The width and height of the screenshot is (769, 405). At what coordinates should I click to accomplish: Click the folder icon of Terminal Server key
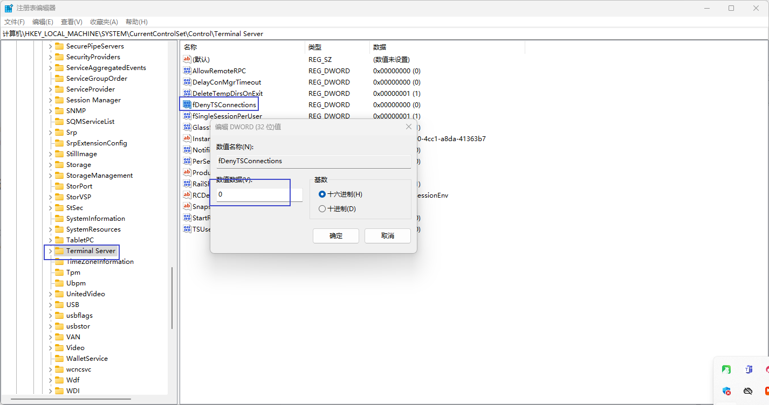pyautogui.click(x=59, y=250)
